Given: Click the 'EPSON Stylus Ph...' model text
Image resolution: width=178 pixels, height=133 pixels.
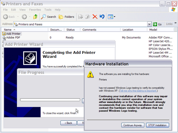Looking at the screenshot, I should coord(161,49).
